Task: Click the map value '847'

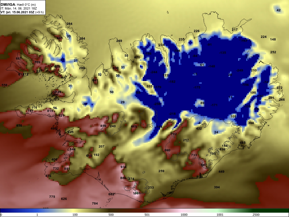Action: point(204,165)
